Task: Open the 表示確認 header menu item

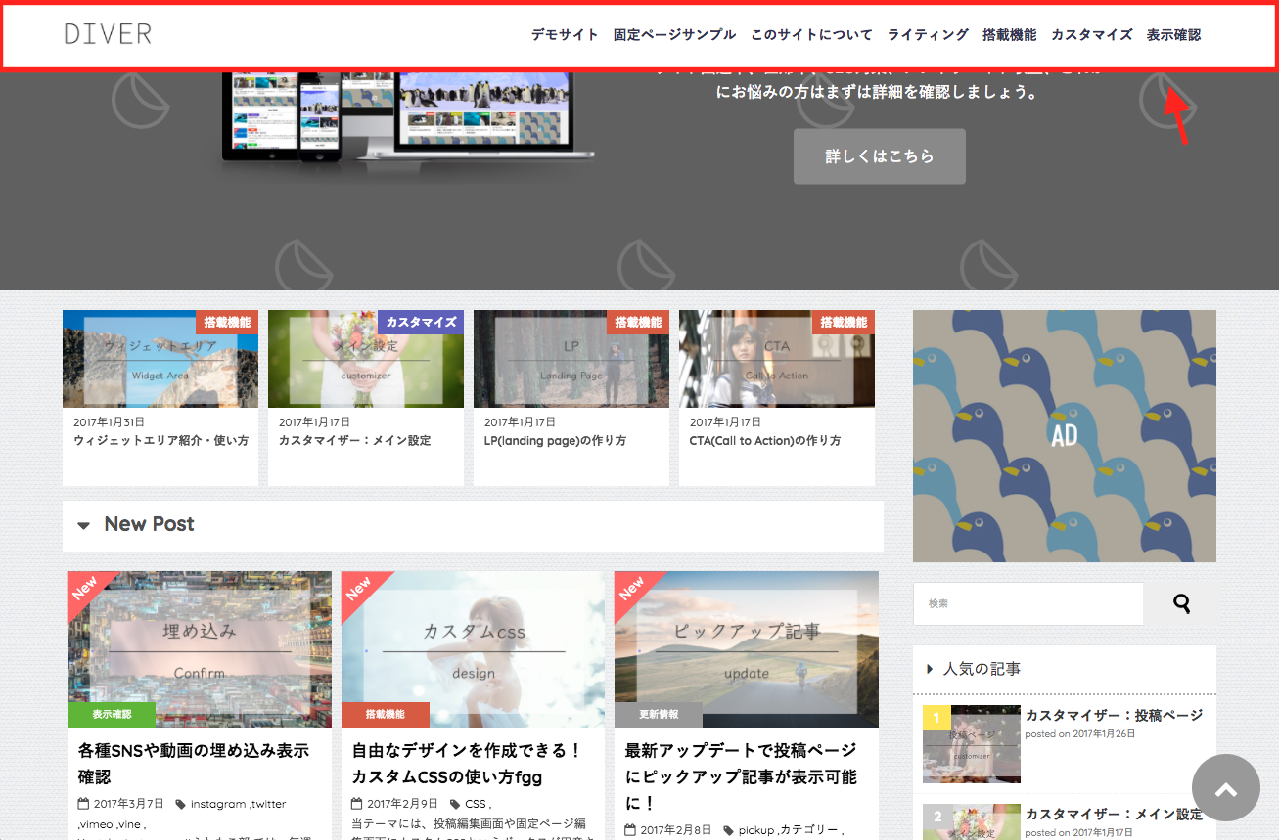Action: pyautogui.click(x=1173, y=35)
